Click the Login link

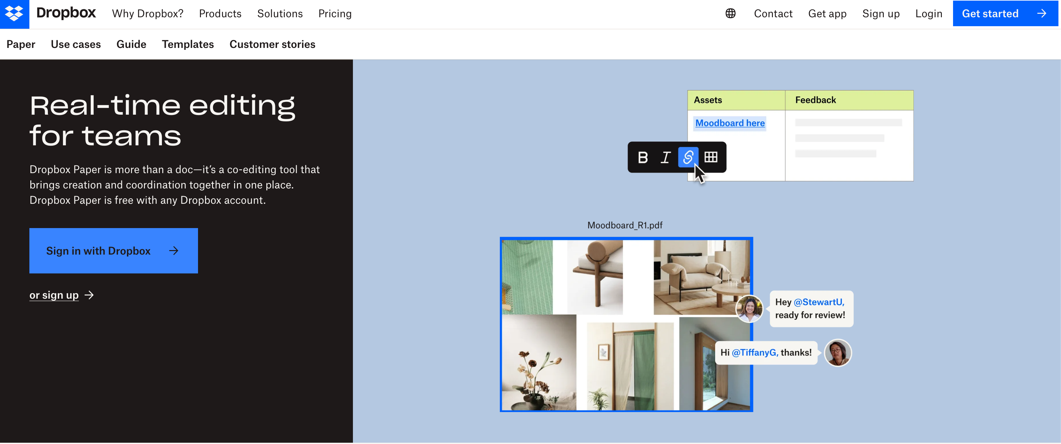tap(928, 14)
